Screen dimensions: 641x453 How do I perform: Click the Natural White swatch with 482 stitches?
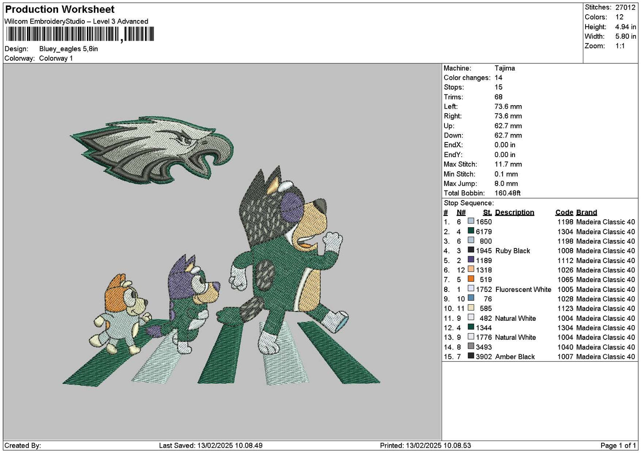click(x=471, y=317)
